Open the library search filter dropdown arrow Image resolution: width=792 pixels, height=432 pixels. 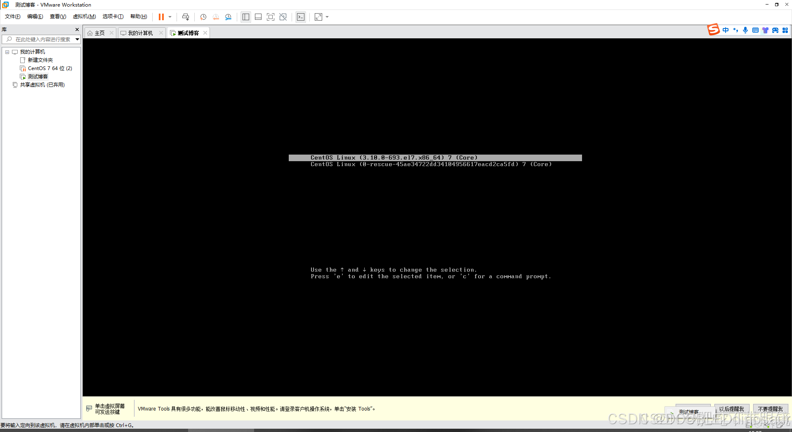[x=77, y=39]
